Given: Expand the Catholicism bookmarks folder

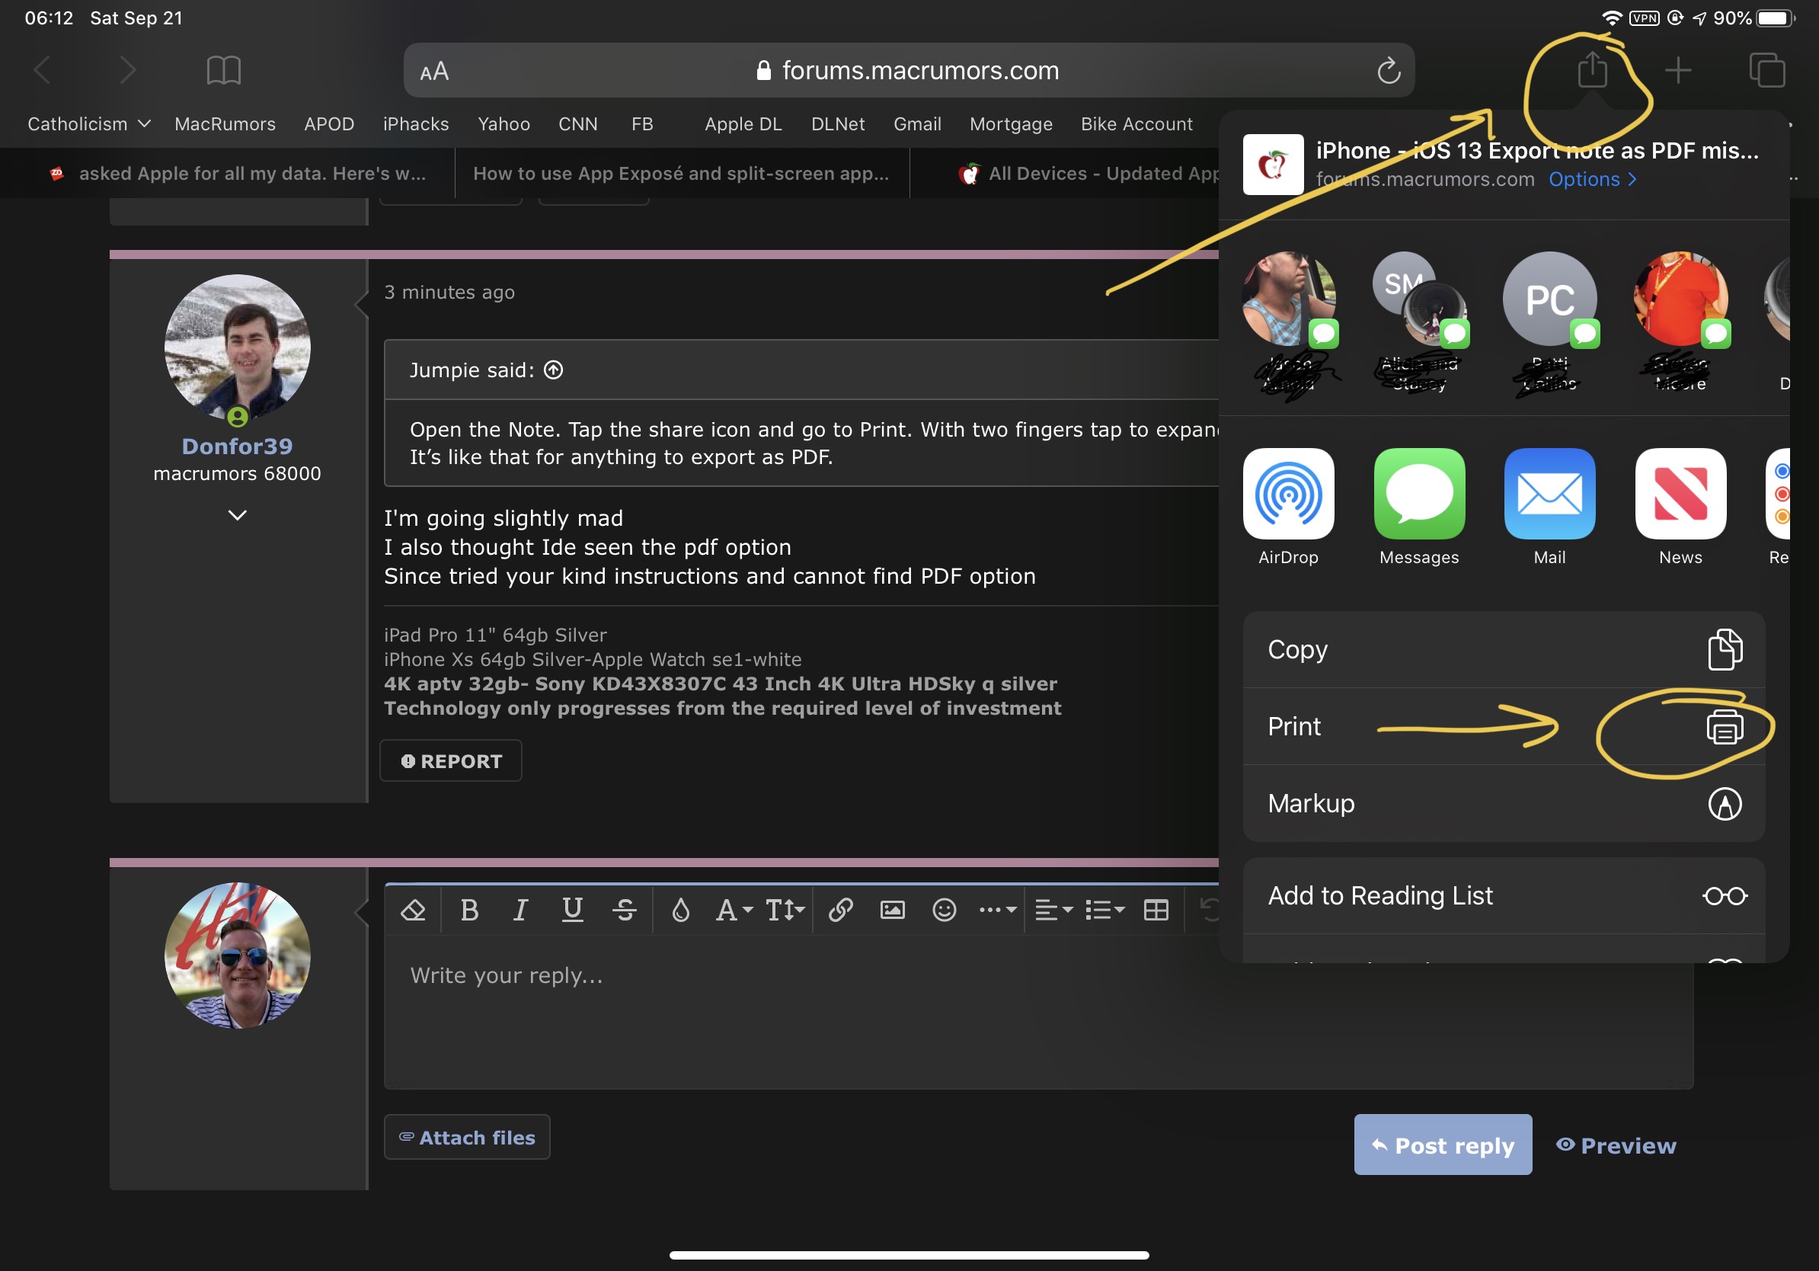Looking at the screenshot, I should pyautogui.click(x=88, y=124).
